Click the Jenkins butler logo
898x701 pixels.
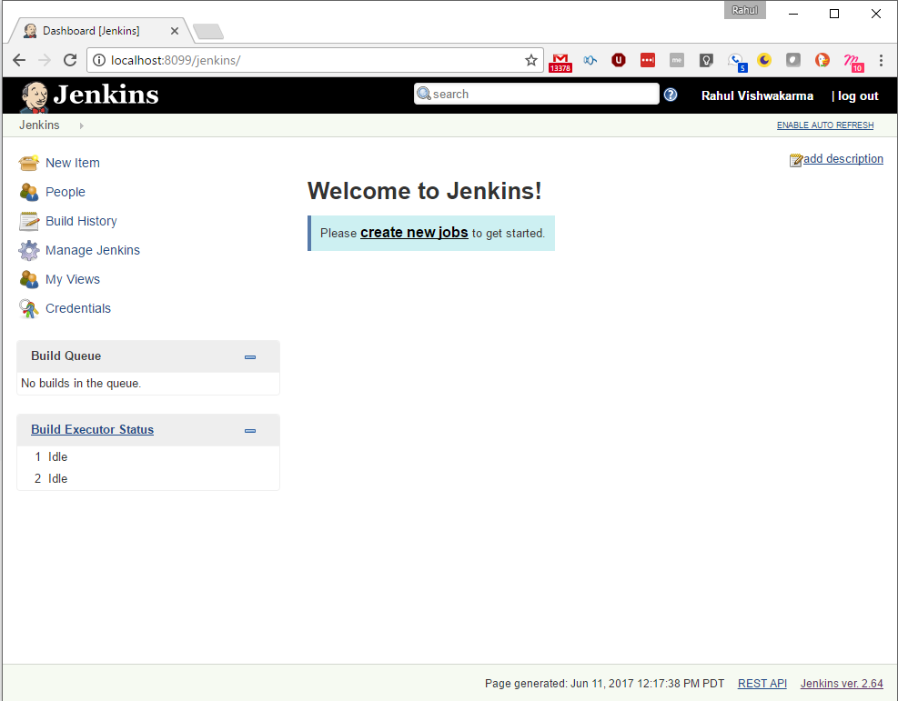tap(35, 95)
